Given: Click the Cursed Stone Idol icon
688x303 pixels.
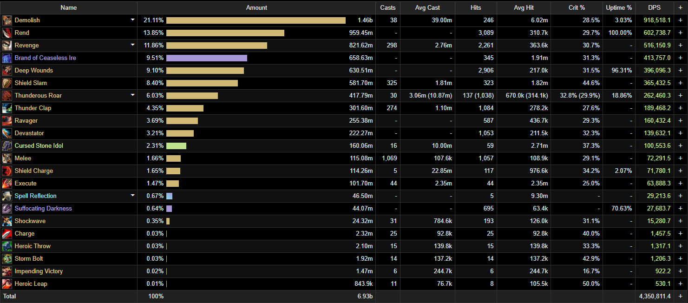Looking at the screenshot, I should [x=7, y=146].
